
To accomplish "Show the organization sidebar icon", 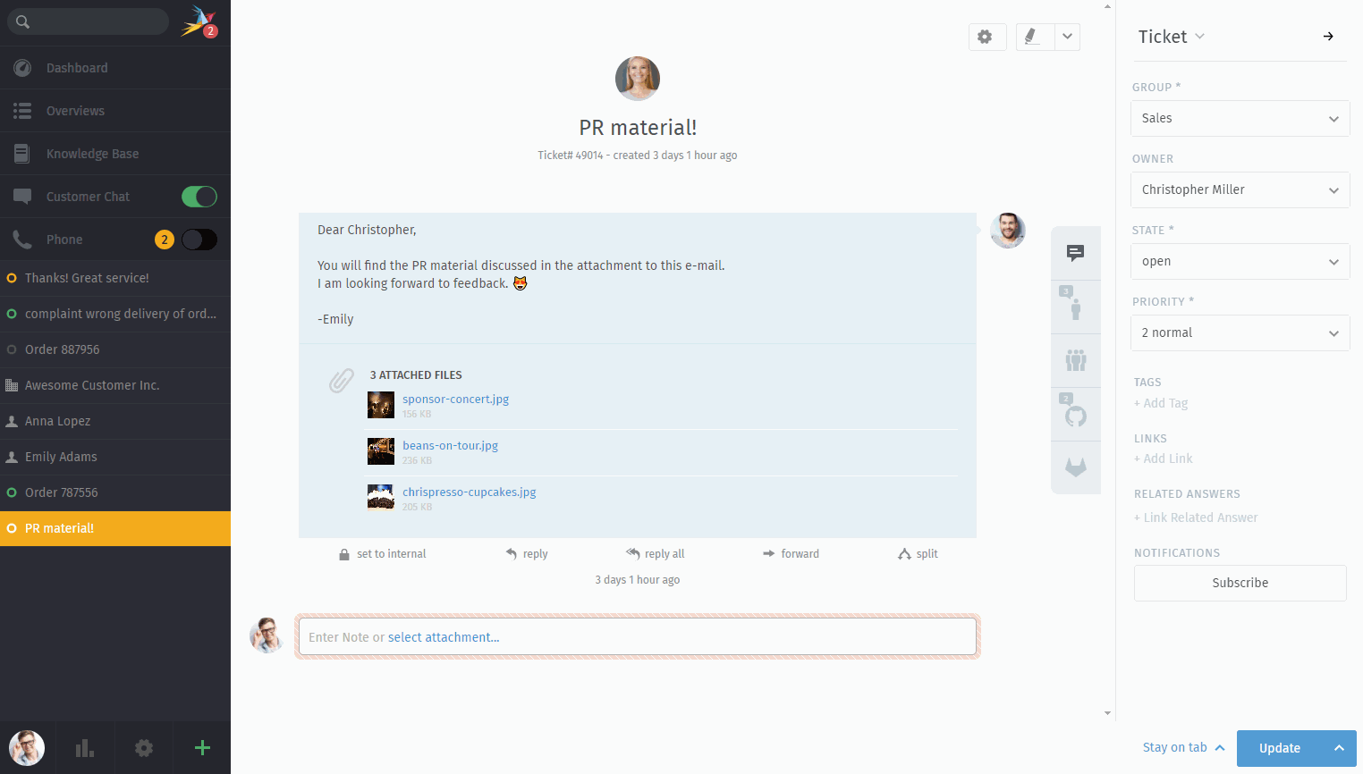I will pos(1075,360).
